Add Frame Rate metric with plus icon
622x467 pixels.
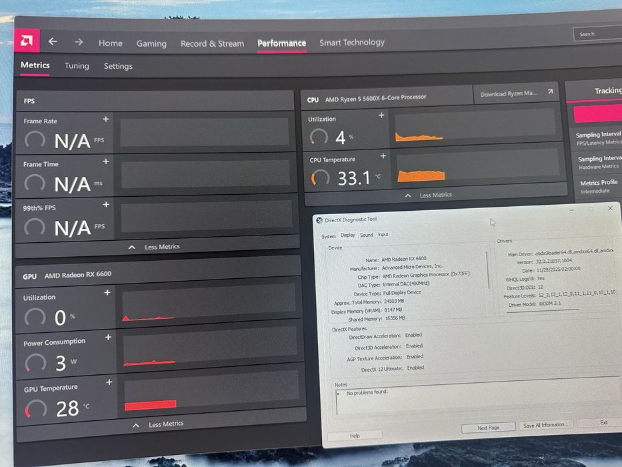[x=105, y=119]
